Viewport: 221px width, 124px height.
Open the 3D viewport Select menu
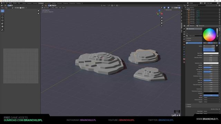pos(57,8)
